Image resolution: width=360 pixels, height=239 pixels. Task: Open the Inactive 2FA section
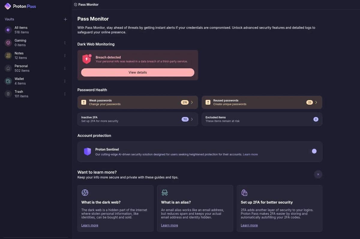137,119
